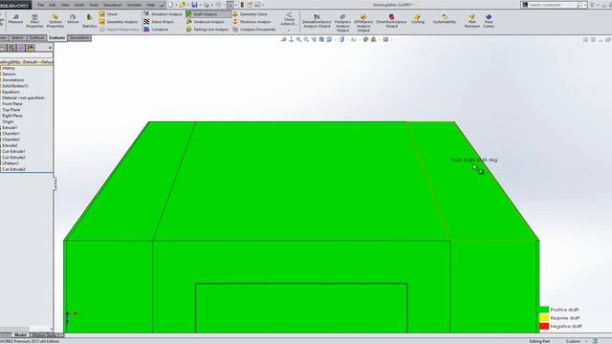
Task: Select Right Plane in feature tree
Action: pyautogui.click(x=12, y=116)
